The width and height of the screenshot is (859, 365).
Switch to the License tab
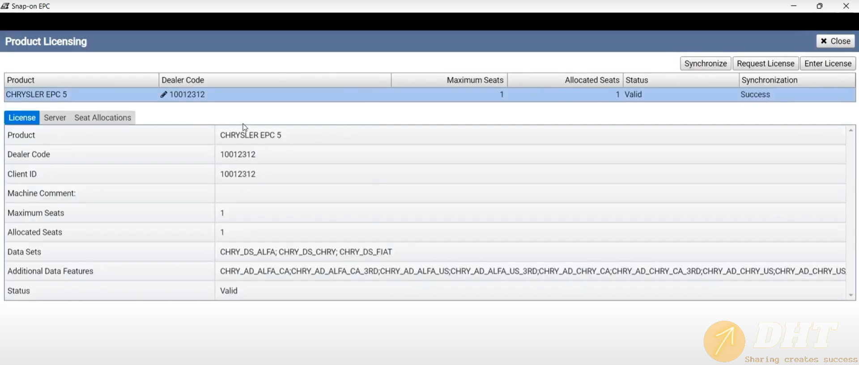[x=22, y=117]
